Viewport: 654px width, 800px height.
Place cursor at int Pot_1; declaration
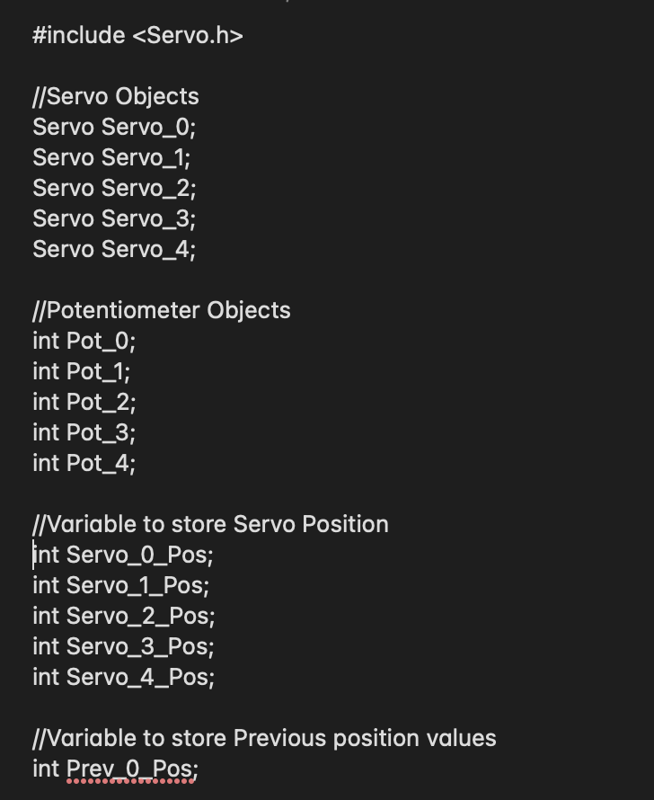[x=82, y=371]
